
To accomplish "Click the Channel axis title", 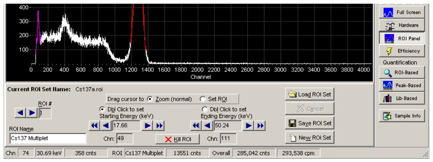I will tap(201, 77).
